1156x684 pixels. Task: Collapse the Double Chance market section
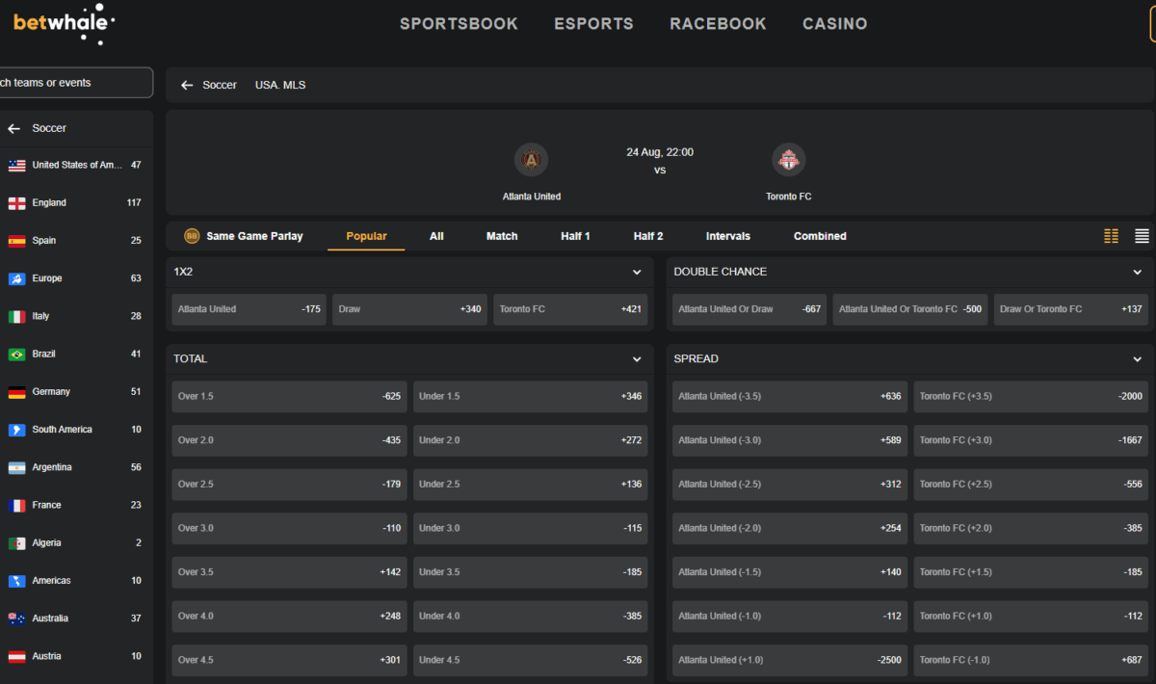pos(1138,273)
